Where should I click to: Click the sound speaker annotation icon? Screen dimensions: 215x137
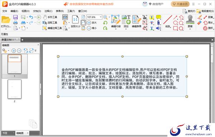click(x=158, y=28)
